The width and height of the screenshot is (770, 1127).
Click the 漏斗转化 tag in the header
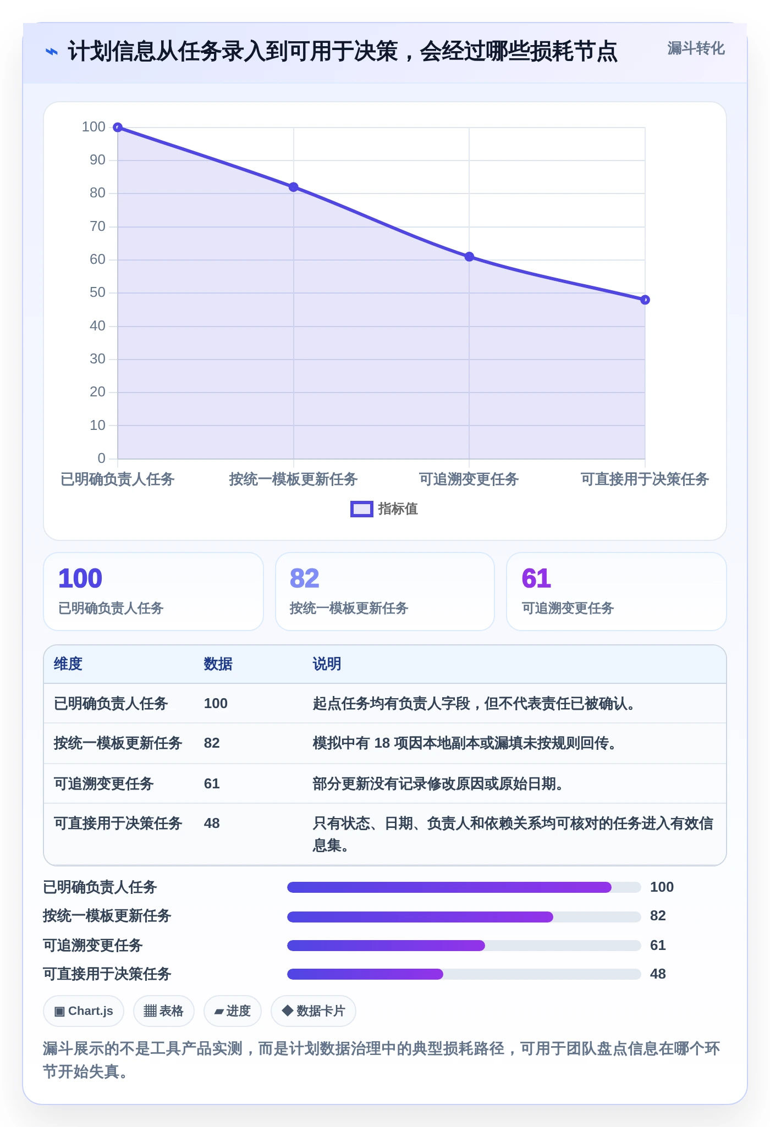click(x=696, y=48)
